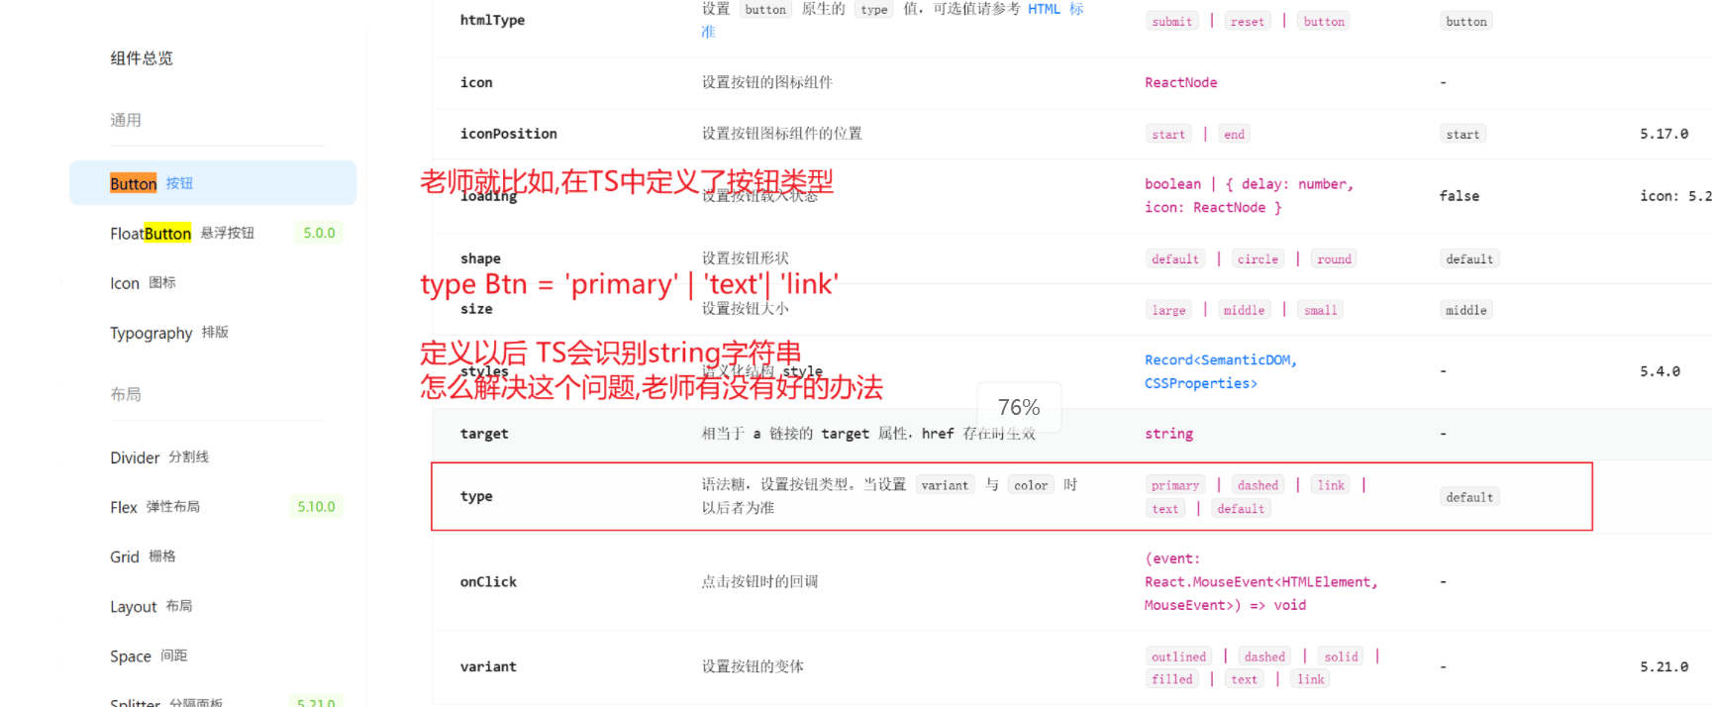
Task: Click the 5.10.0 version tag beside Flex
Action: 316,507
